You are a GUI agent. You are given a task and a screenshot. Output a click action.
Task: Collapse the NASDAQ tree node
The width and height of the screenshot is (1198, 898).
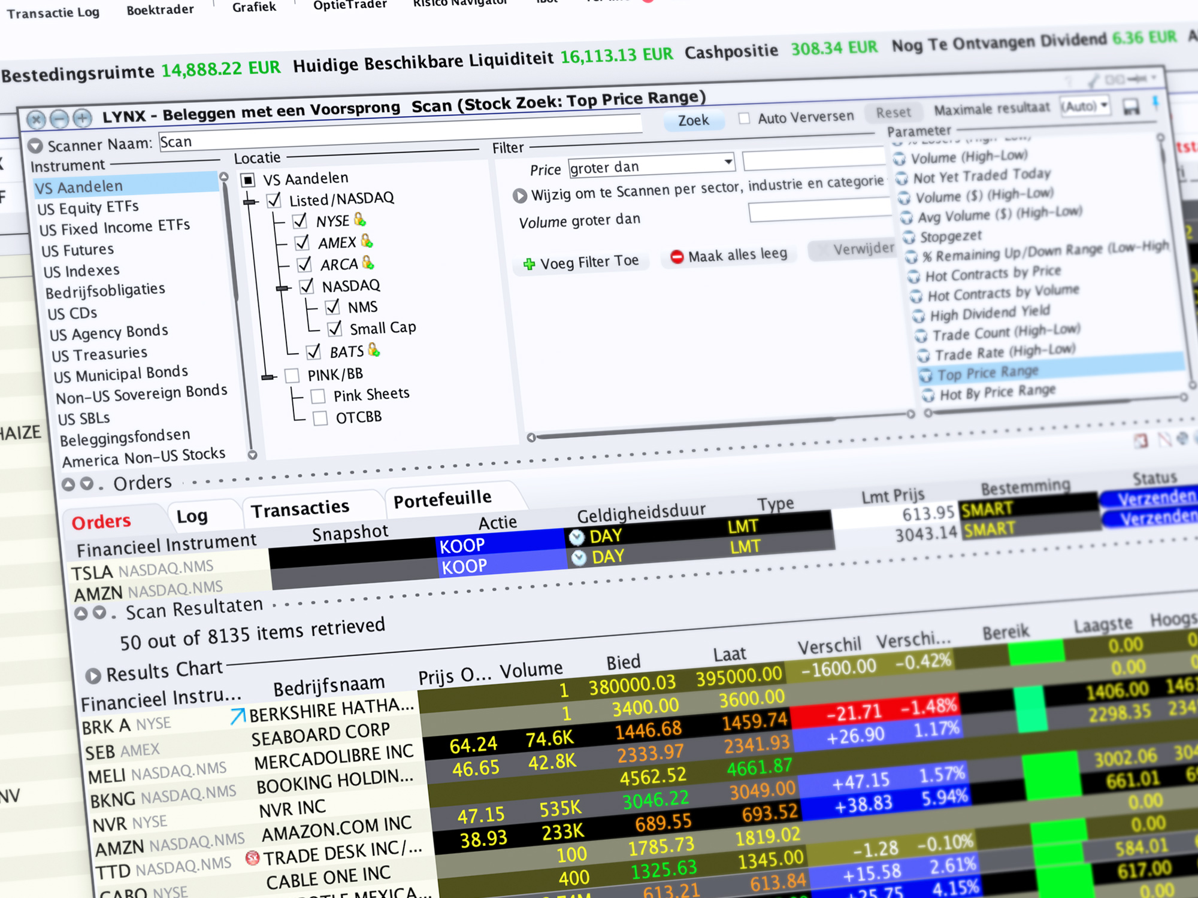point(283,289)
